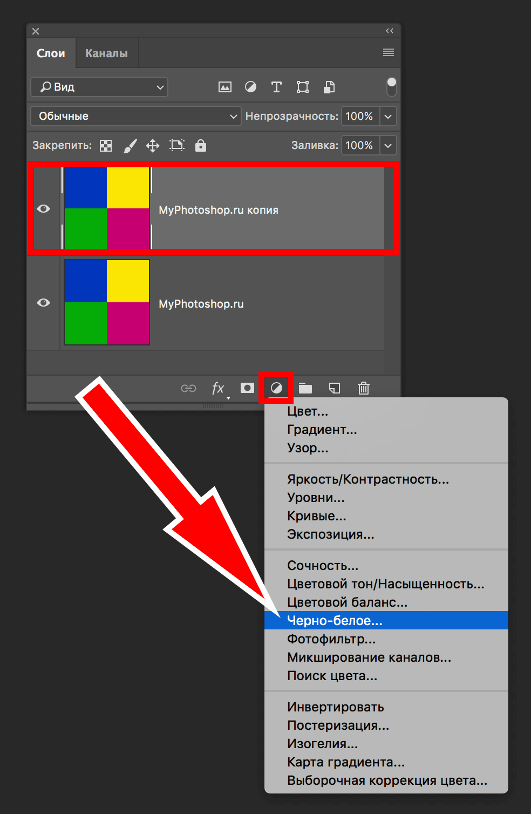
Task: Lock all padlock icon
Action: coord(201,145)
